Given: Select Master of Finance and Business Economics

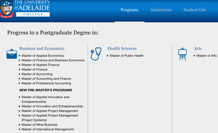Looking at the screenshot, I should click(x=53, y=60).
